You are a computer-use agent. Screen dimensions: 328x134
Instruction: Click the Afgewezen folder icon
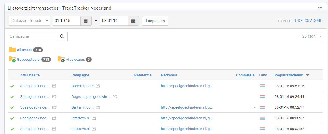tap(61, 60)
